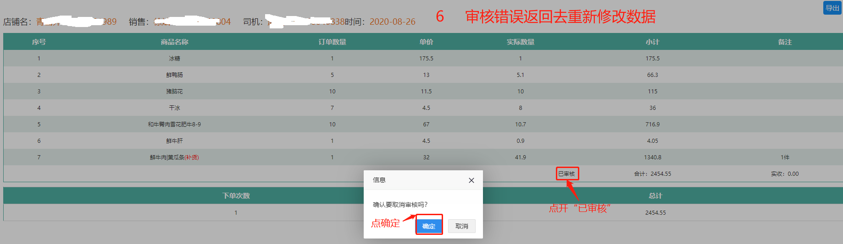Viewport: 843px width, 244px height.
Task: Click the 实际数量 column header
Action: pyautogui.click(x=520, y=42)
